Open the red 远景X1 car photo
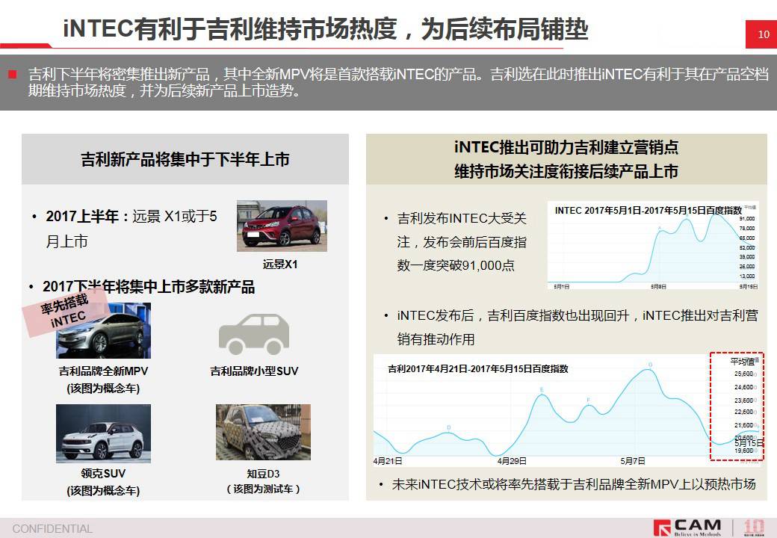777x538 pixels. [x=282, y=226]
